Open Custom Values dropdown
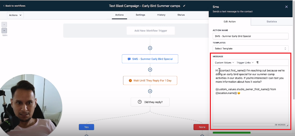The width and height of the screenshot is (295, 136). (x=224, y=63)
